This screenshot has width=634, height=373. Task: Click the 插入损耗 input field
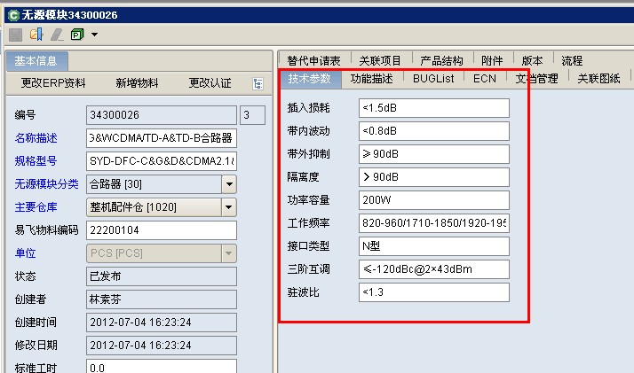click(433, 108)
